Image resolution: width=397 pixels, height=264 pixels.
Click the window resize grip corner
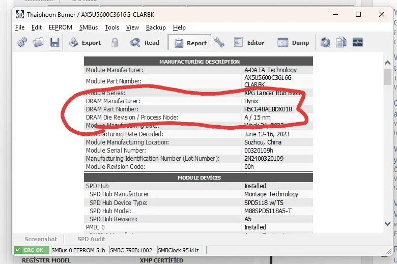coord(389,251)
